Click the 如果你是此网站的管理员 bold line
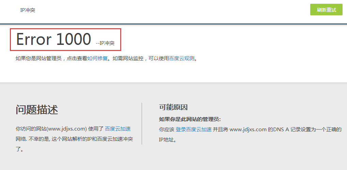This screenshot has height=170, width=347. pos(190,120)
